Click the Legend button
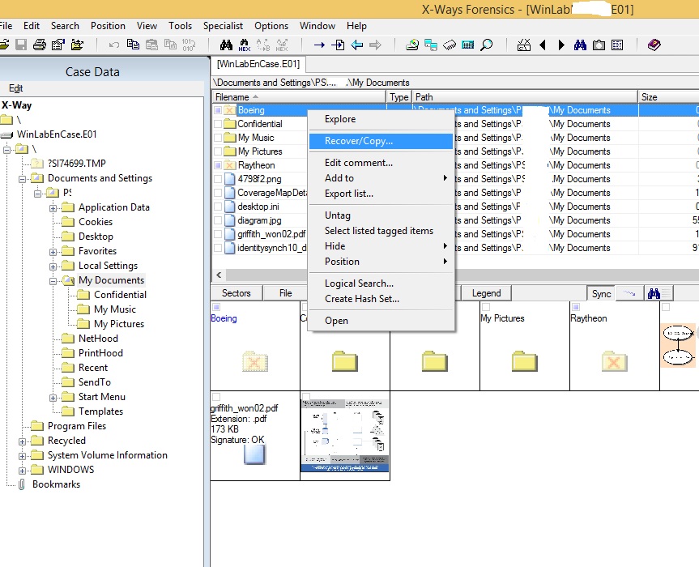699x567 pixels. (486, 292)
